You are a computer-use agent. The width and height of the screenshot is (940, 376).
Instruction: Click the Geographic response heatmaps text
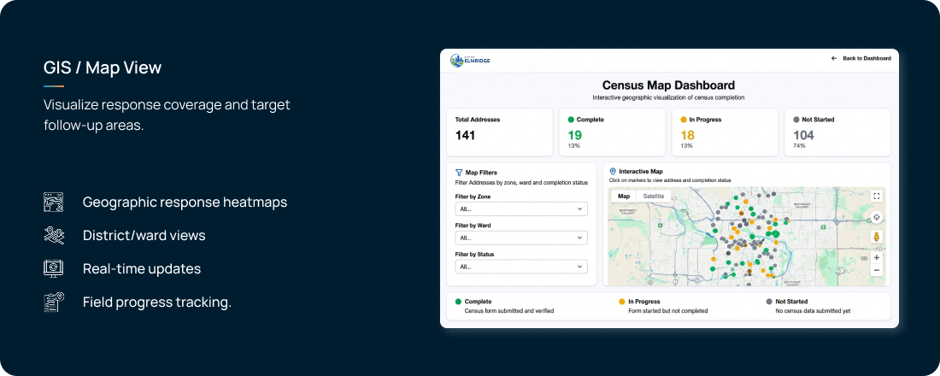tap(185, 202)
